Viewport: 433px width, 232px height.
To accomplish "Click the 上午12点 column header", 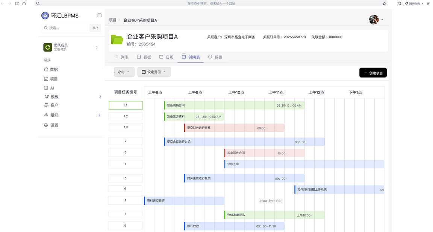I will tap(316, 92).
